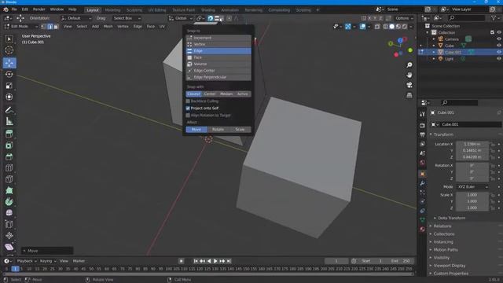
Task: Uncheck Project onto Self
Action: tap(188, 108)
